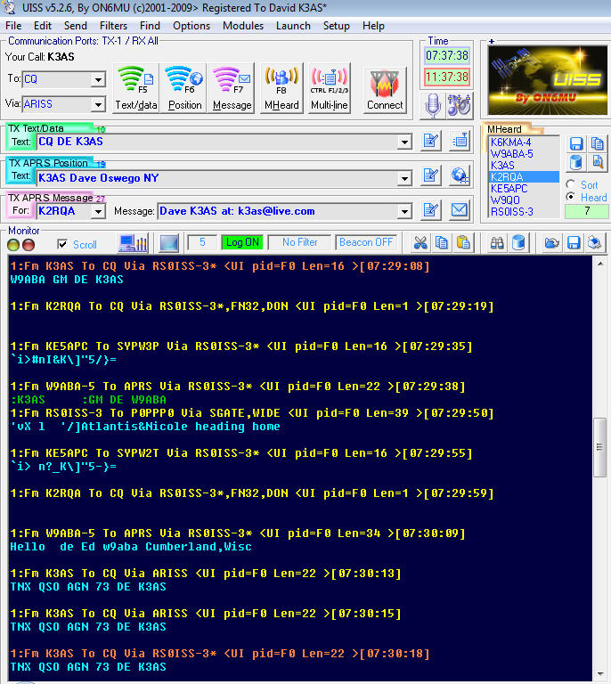This screenshot has width=611, height=684.
Task: Open the Send menu
Action: 76,26
